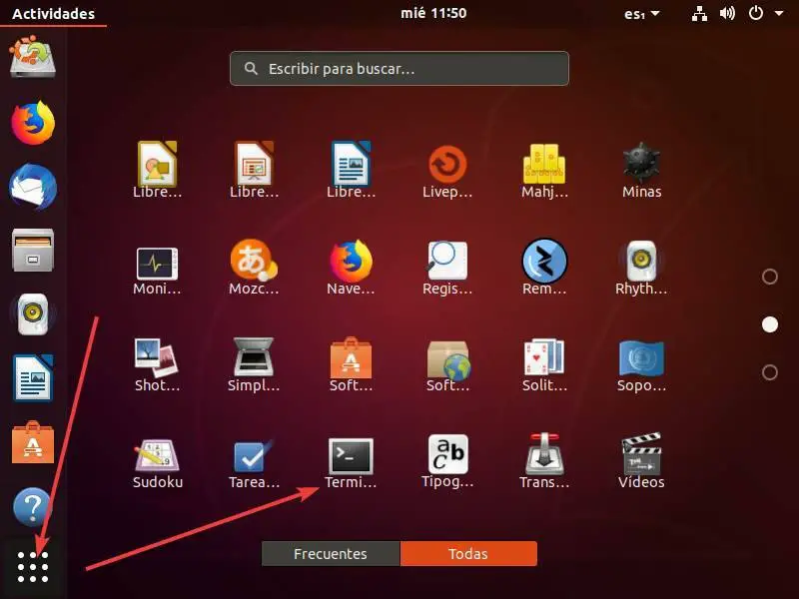Focus the Escribir para buscar search field
This screenshot has height=599, width=799.
399,68
